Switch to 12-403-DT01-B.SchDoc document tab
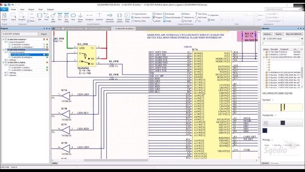 pos(124,29)
